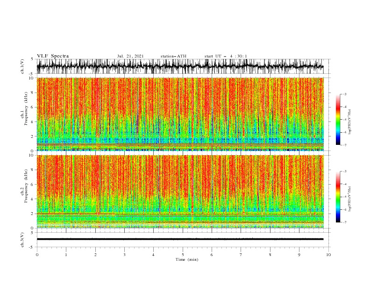Click the x-axis tick label "0"

37,255
